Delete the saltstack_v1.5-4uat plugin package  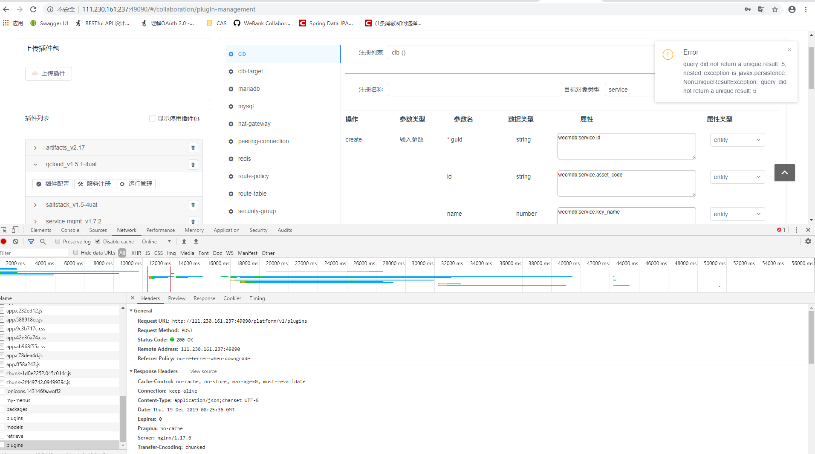[x=193, y=205]
